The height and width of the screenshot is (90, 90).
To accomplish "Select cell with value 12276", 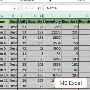I will pyautogui.click(x=52, y=32).
